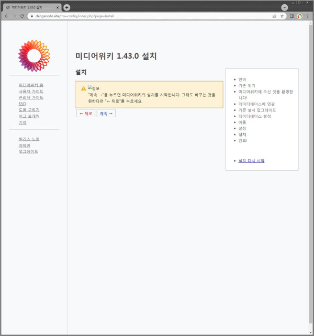Click the yellow warning triangle icon

click(x=83, y=88)
